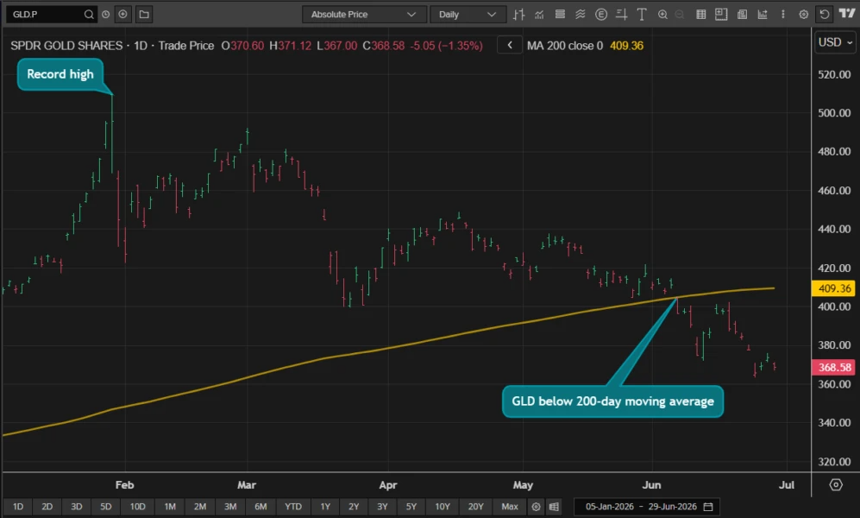Viewport: 860px width, 518px height.
Task: Select the 3Y time range
Action: tap(382, 507)
